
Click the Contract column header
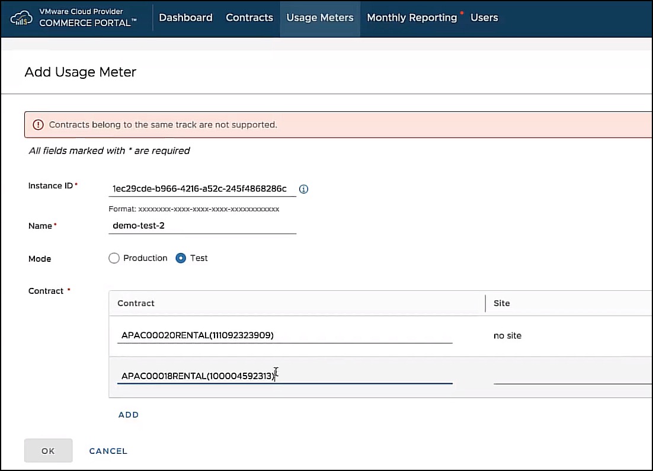[136, 303]
